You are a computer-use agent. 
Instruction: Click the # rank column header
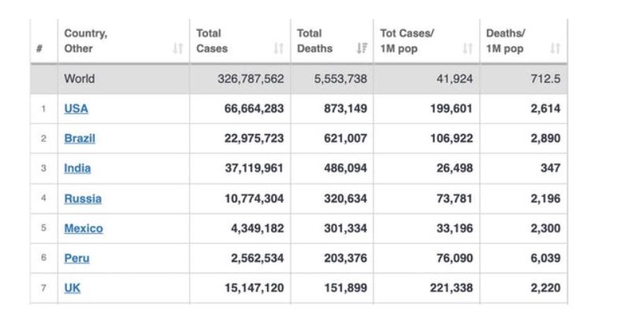39,49
